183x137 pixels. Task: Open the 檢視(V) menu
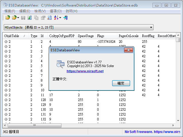click(40, 11)
